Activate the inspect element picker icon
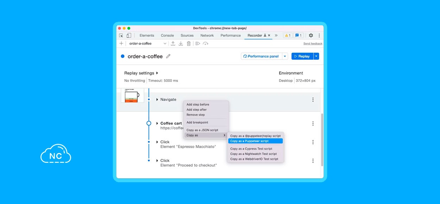440x204 pixels. (x=121, y=36)
